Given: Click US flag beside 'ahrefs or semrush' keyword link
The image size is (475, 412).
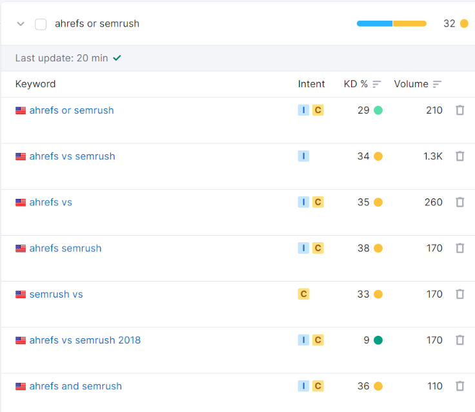Looking at the screenshot, I should pos(21,110).
